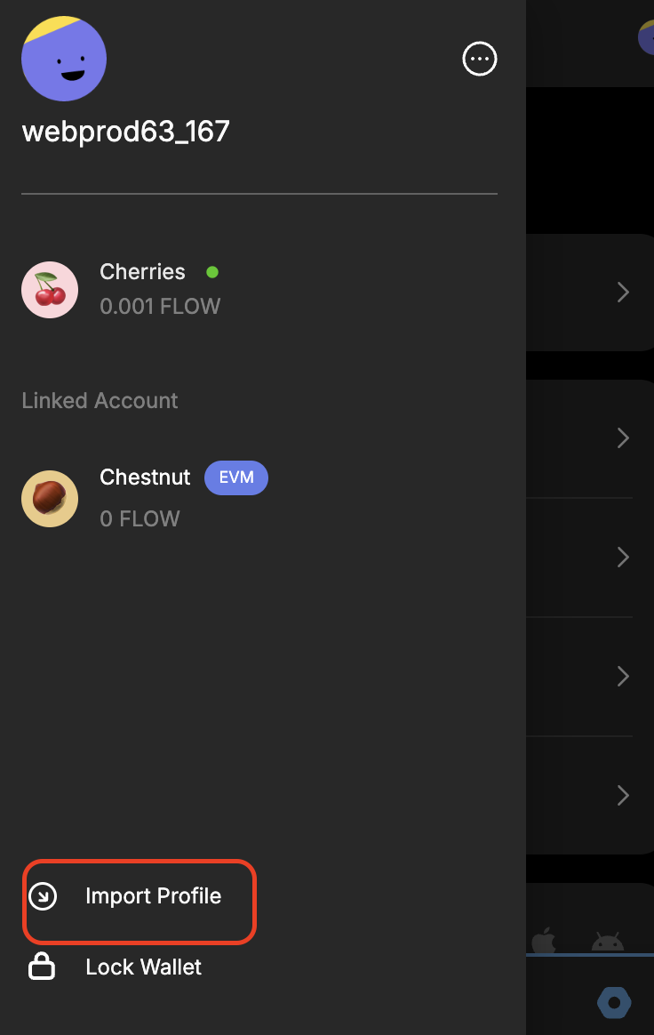This screenshot has height=1035, width=654.
Task: Click the dimmed Apple logo icon
Action: coord(543,941)
